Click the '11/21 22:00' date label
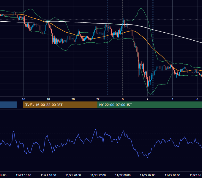This screenshot has height=178, width=202. tap(98, 175)
